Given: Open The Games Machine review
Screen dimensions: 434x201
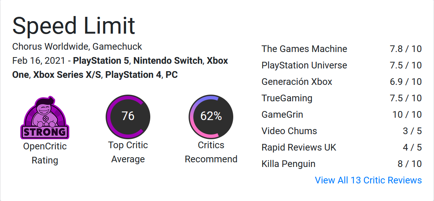Looking at the screenshot, I should pyautogui.click(x=304, y=49).
